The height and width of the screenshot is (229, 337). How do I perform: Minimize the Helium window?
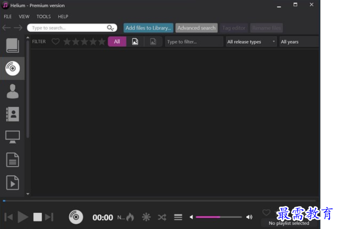click(x=279, y=6)
